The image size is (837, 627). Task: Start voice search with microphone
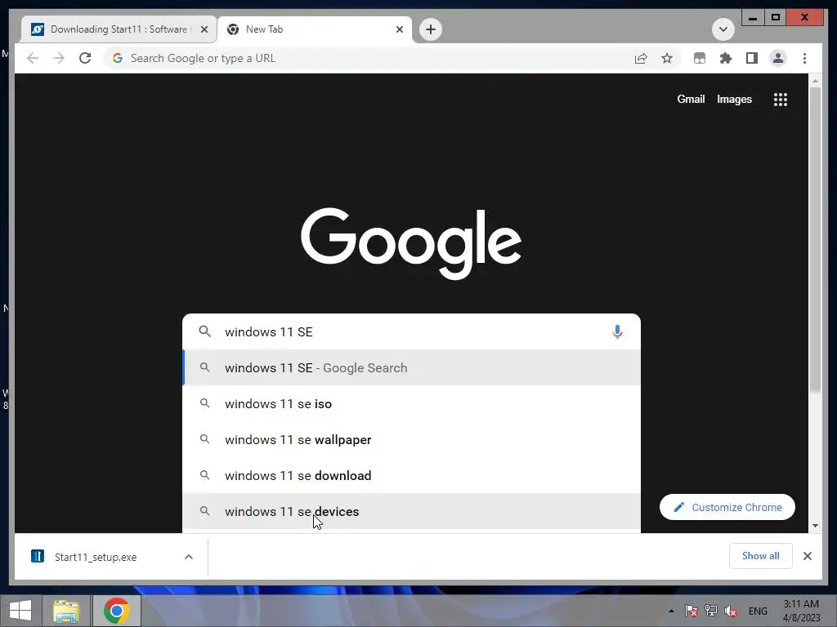click(x=617, y=331)
